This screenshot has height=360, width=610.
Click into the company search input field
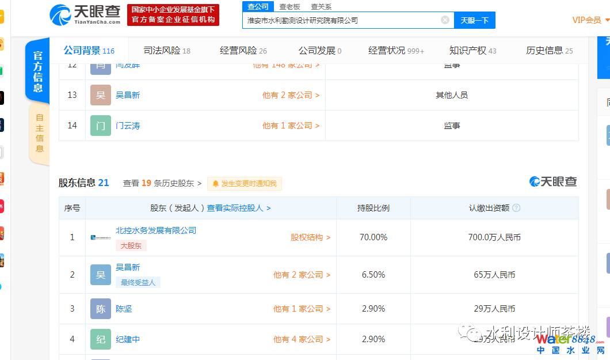click(342, 20)
